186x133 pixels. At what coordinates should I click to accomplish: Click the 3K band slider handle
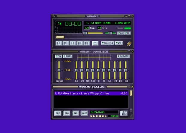coord(104,70)
